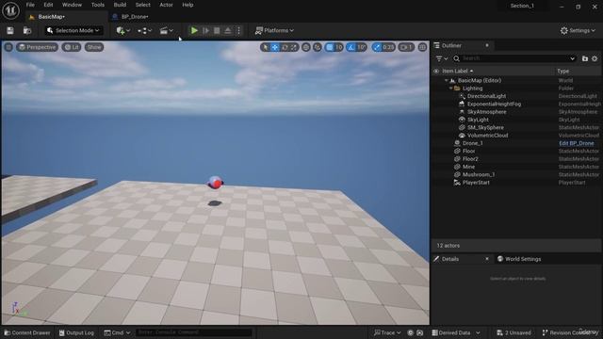Click the Outliner search field

[x=515, y=58]
